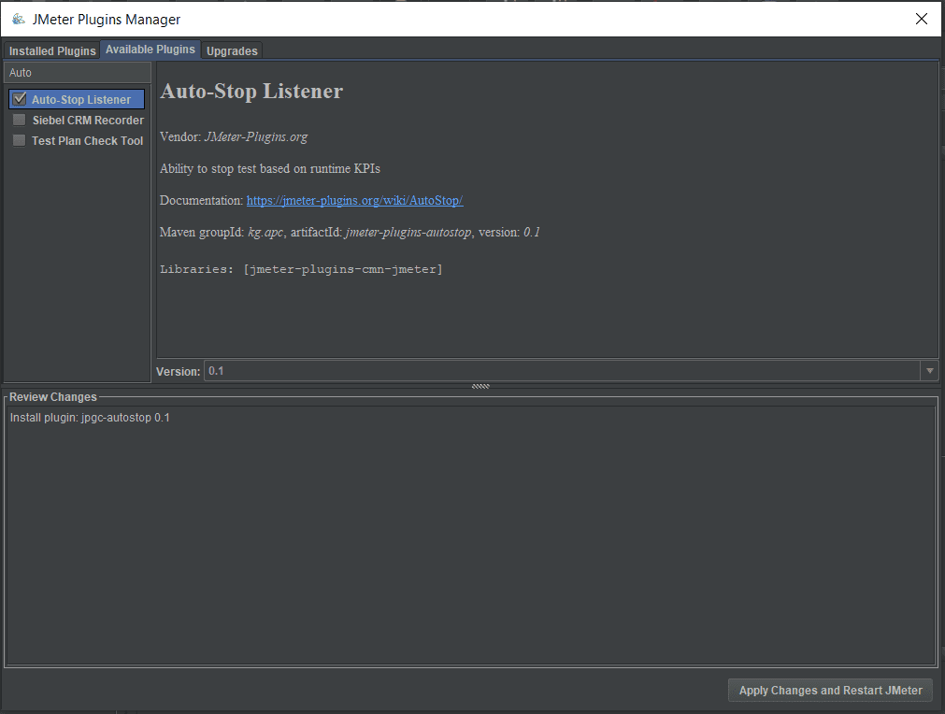
Task: Click the Auto-Stop Listener heading
Action: (x=251, y=91)
